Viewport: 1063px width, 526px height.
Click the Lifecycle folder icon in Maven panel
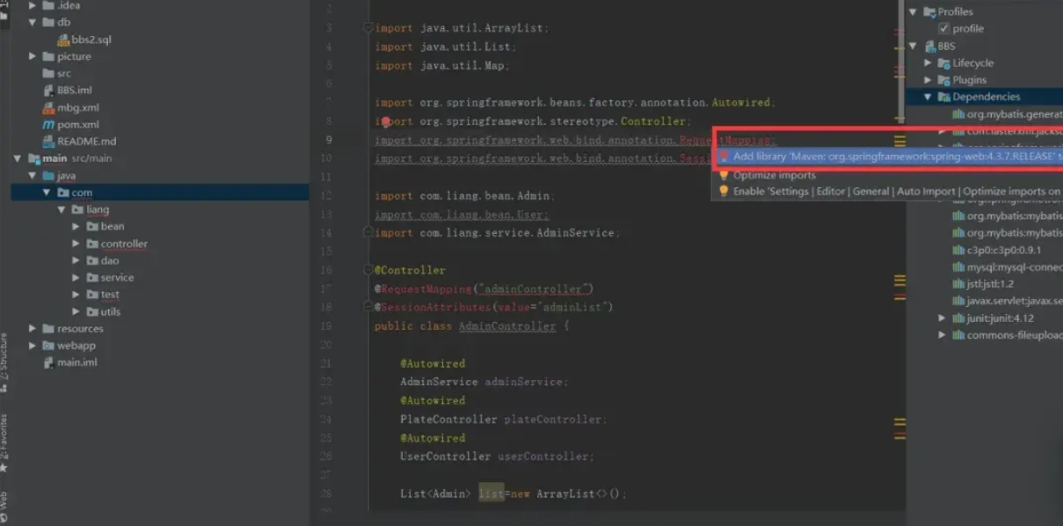tap(943, 63)
